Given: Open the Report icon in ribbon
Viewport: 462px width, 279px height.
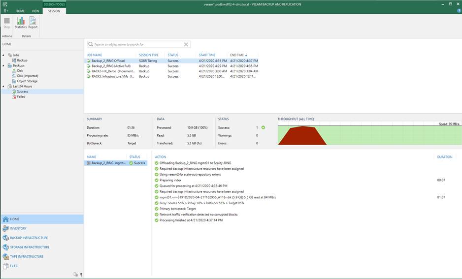Looking at the screenshot, I should click(x=33, y=23).
